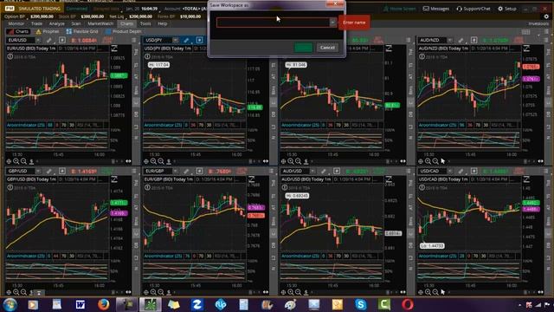Open drawing tools on AUD/USD chart

[x=323, y=172]
